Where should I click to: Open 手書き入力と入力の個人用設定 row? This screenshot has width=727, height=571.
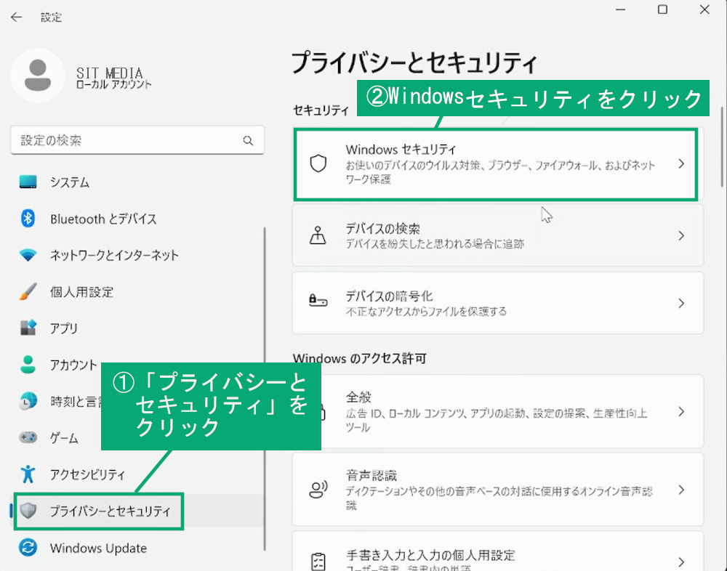497,551
